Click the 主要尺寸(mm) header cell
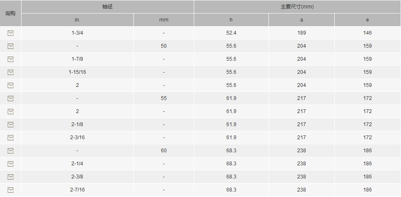Screen dimensions: 401x197 297,7
